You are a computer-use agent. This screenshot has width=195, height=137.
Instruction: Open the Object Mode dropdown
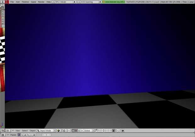point(46,130)
